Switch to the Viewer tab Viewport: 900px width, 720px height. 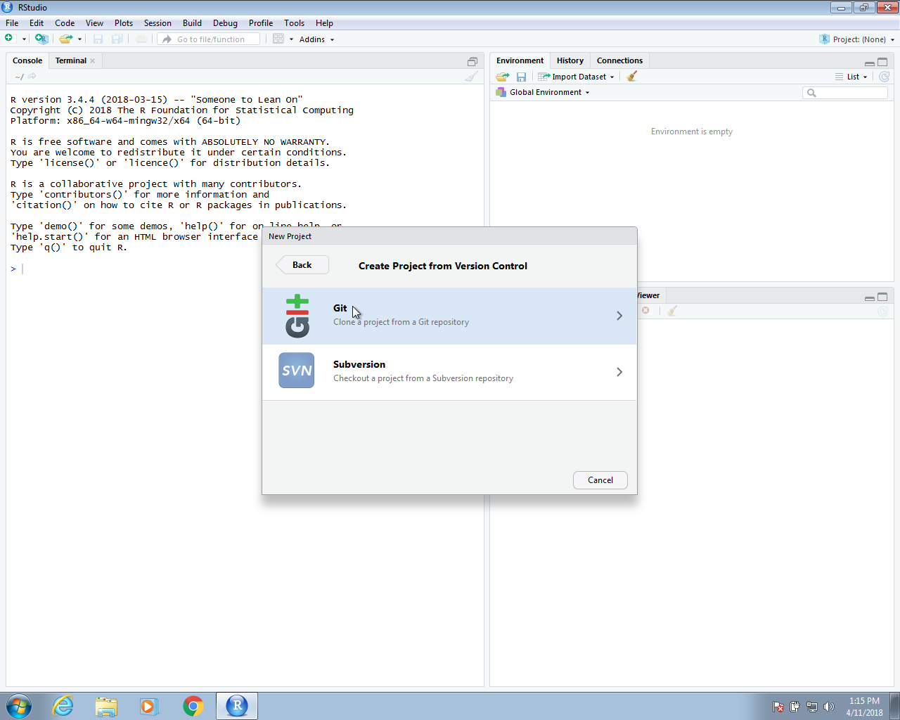click(648, 295)
